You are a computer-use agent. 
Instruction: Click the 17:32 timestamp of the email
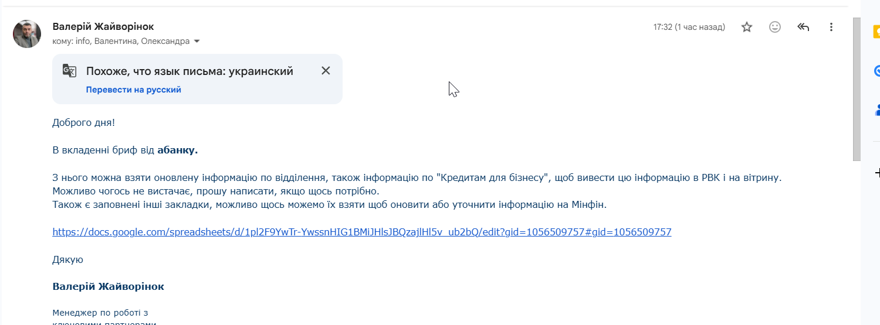click(689, 27)
